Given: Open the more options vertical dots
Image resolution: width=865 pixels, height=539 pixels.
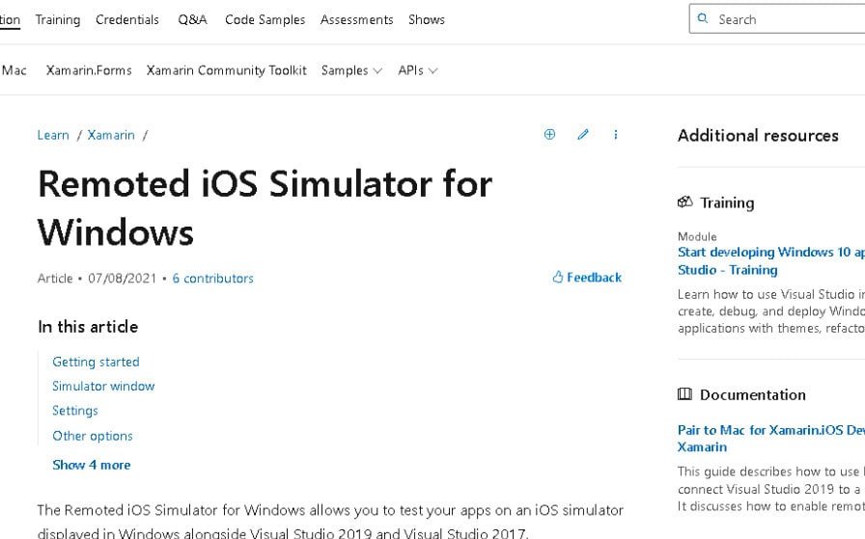Looking at the screenshot, I should click(x=616, y=134).
